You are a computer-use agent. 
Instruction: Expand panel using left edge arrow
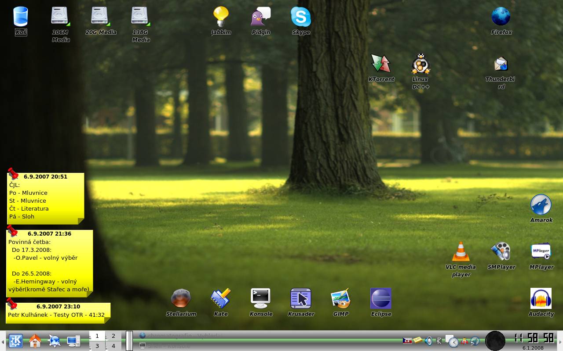tap(3, 341)
